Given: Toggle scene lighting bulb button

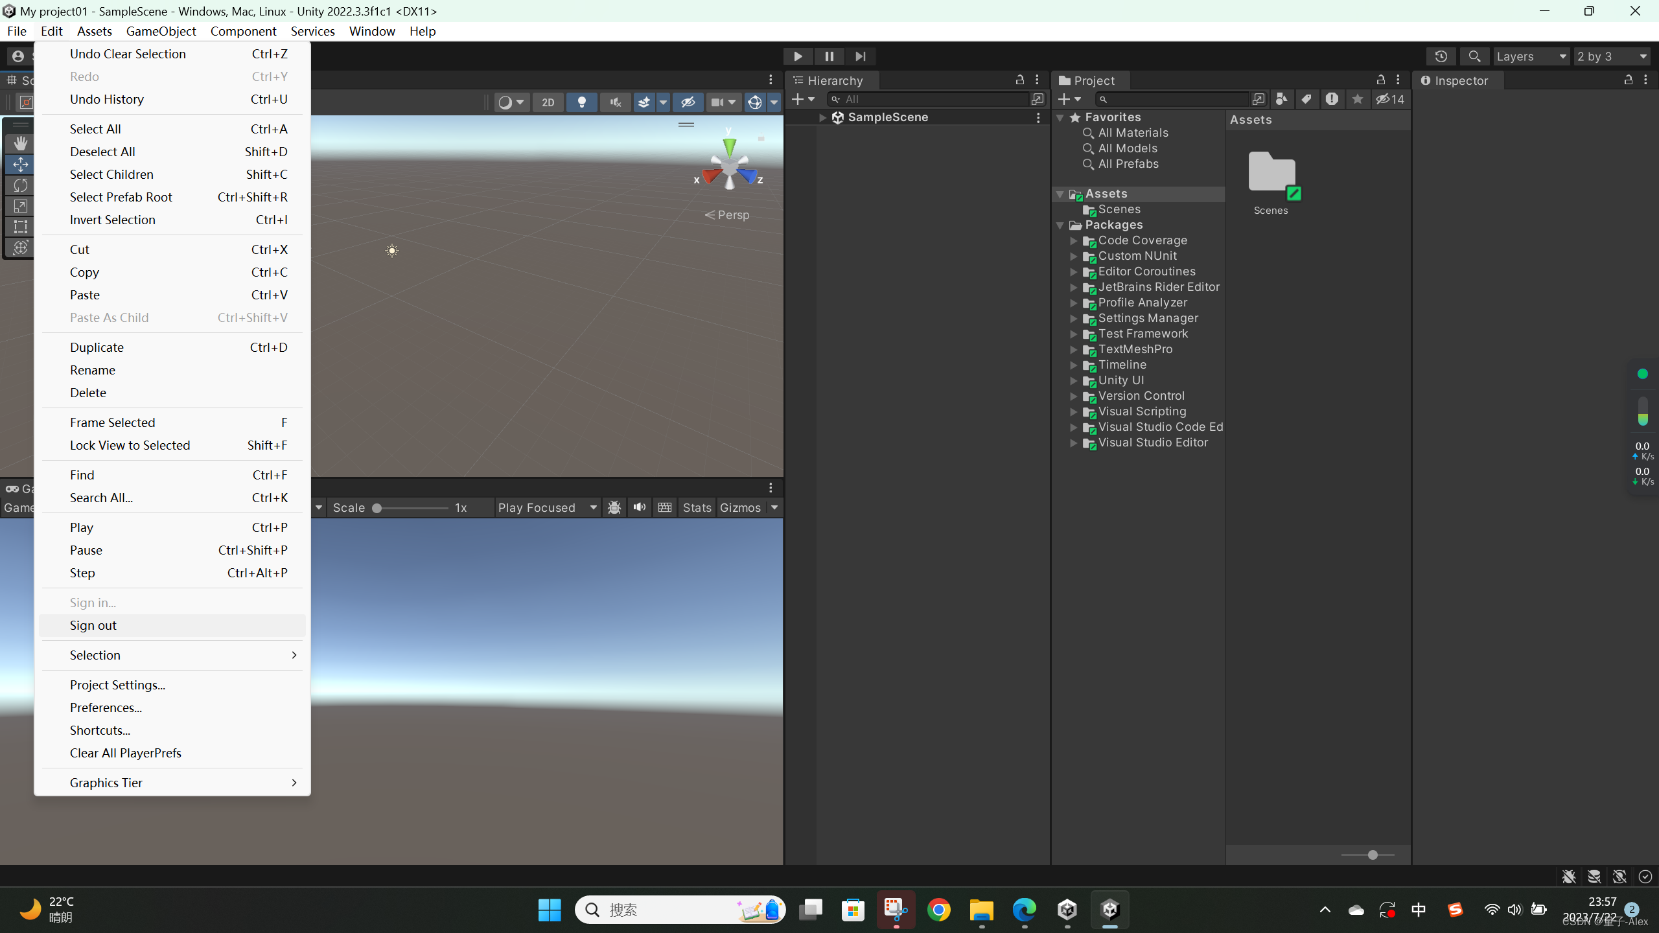Looking at the screenshot, I should pos(581,102).
